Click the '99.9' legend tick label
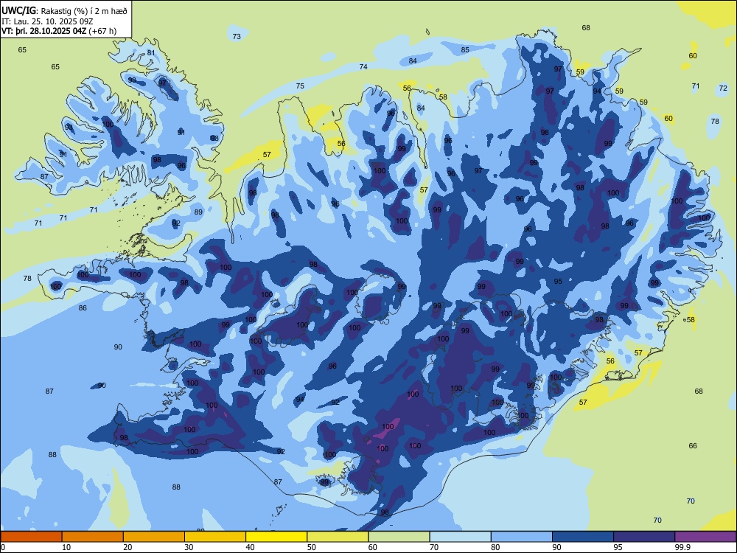Viewport: 737px width, 553px height. tap(682, 547)
